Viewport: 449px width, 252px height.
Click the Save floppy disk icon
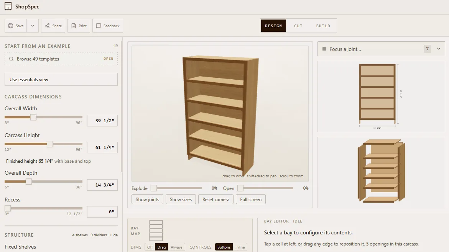(x=11, y=26)
